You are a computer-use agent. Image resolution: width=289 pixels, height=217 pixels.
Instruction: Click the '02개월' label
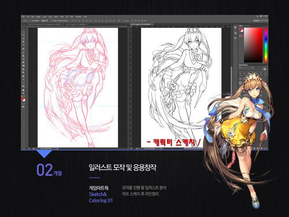click(49, 170)
